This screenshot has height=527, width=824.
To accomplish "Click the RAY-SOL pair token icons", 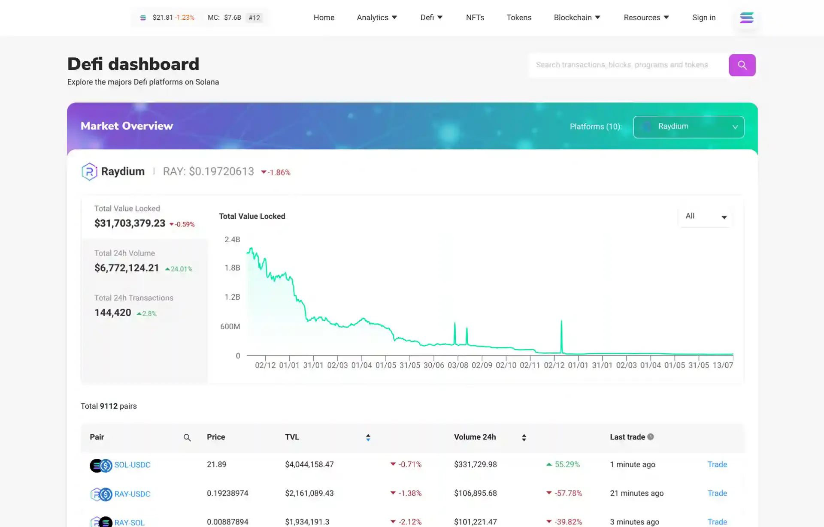I will coord(101,522).
